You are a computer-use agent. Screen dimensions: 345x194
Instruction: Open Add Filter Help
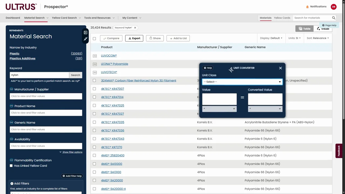72,176
